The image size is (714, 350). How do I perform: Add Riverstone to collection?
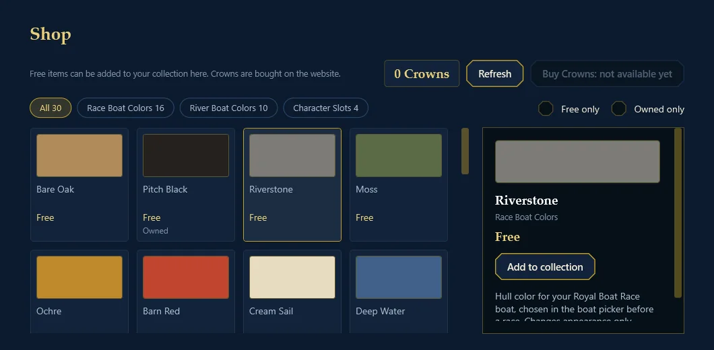tap(545, 267)
